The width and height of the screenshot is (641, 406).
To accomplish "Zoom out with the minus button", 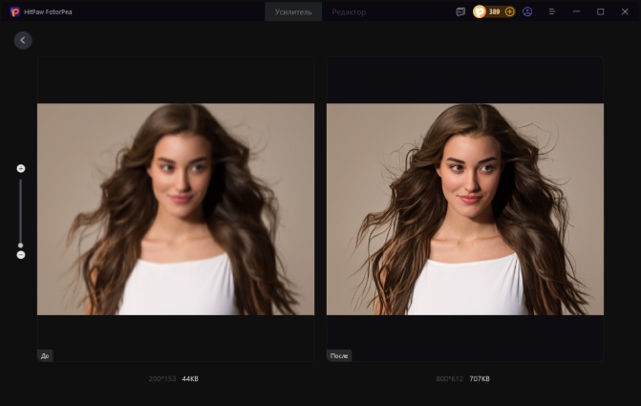I will click(x=21, y=255).
